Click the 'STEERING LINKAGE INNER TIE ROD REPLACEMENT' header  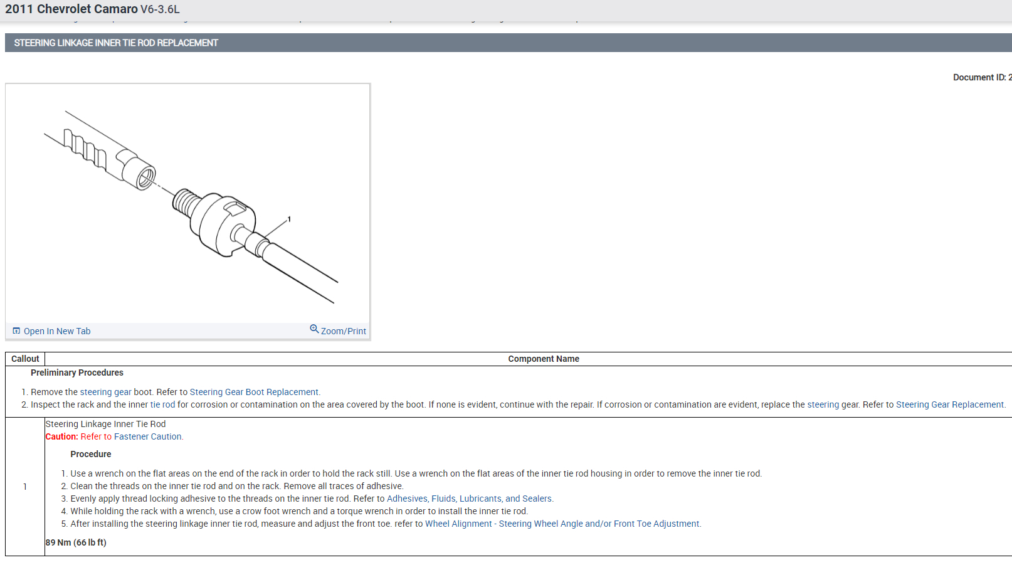coord(116,43)
